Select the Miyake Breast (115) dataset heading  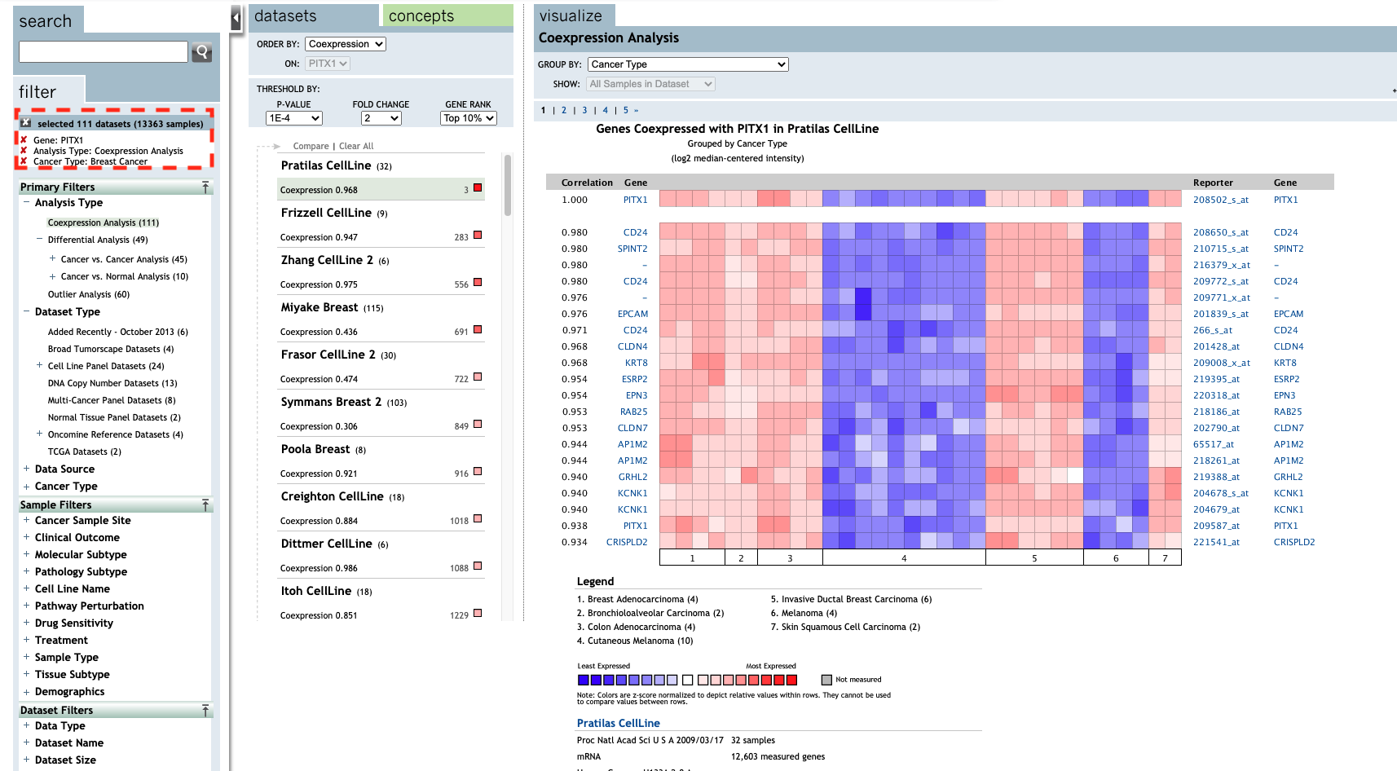[x=332, y=307]
